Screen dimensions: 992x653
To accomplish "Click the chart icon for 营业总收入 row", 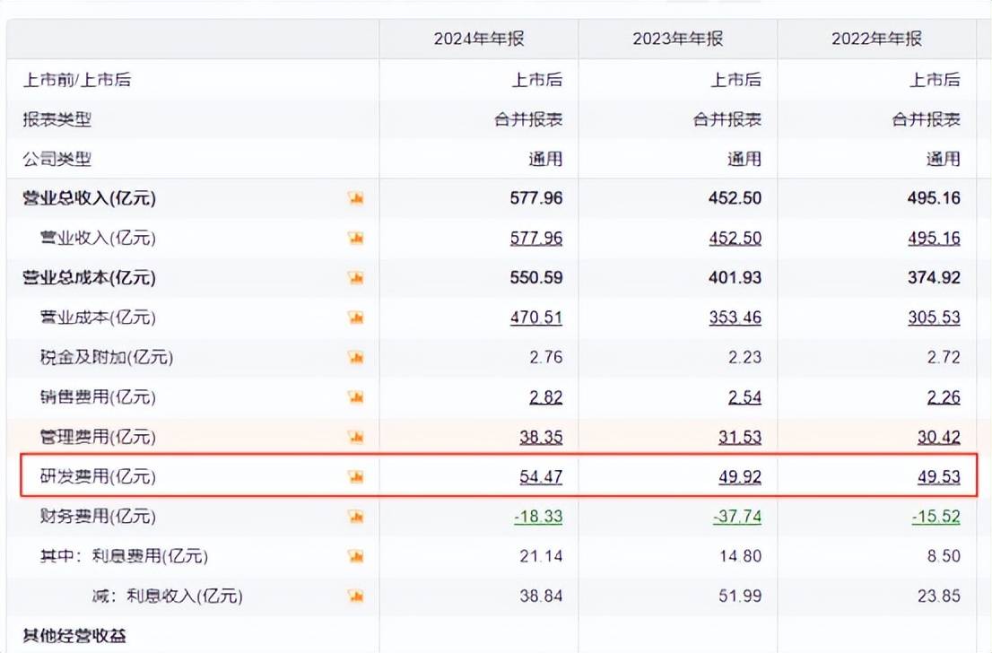I will click(356, 198).
